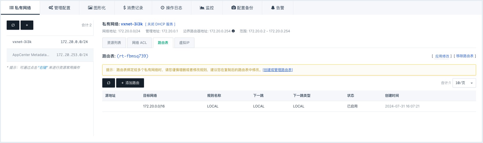
Task: Click the 合计:2 count in sidebar
Action: click(87, 25)
